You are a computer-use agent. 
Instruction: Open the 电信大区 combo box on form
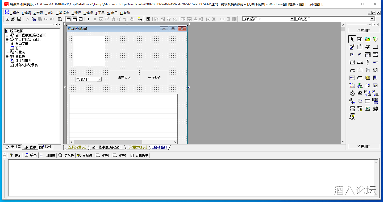click(x=99, y=79)
